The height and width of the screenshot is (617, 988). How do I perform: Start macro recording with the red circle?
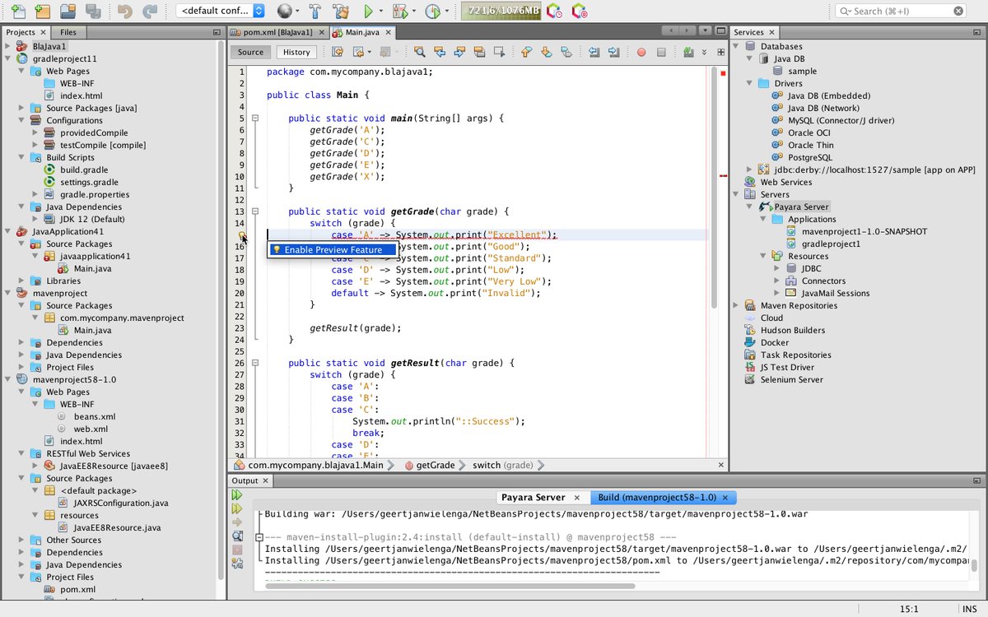coord(641,52)
